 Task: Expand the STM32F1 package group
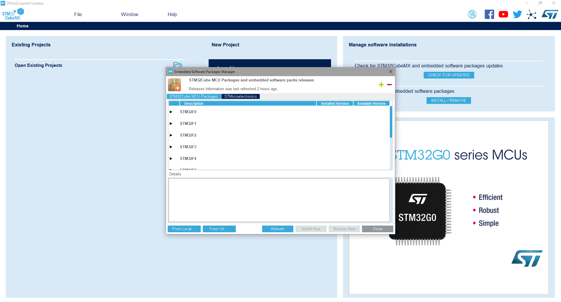[171, 123]
